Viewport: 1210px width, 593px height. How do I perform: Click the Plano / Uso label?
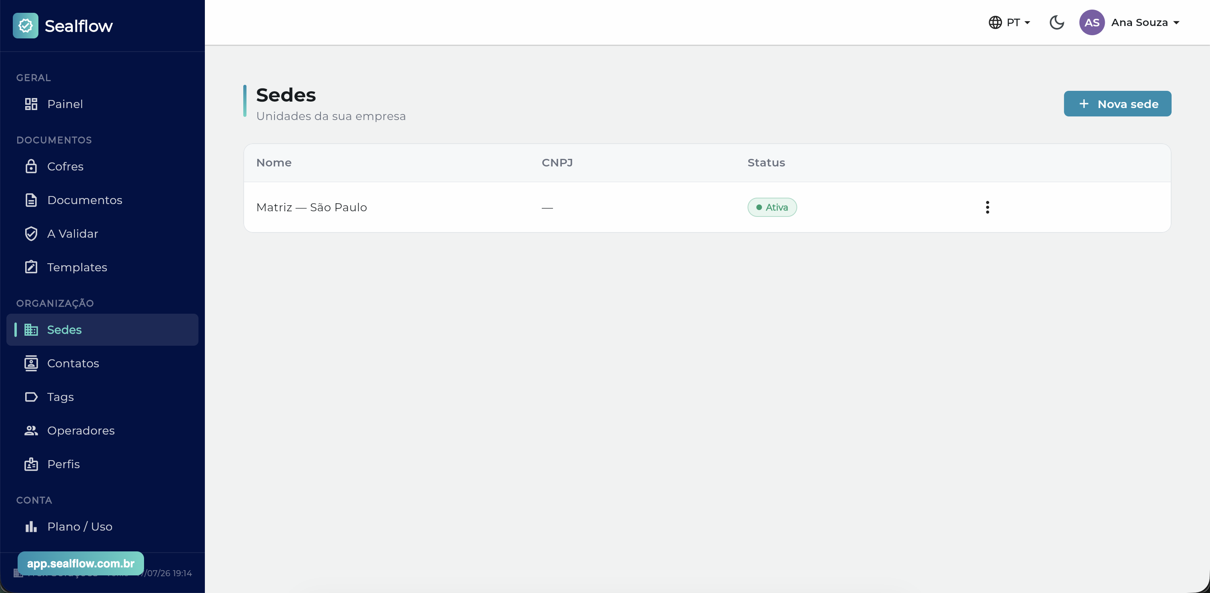click(80, 527)
